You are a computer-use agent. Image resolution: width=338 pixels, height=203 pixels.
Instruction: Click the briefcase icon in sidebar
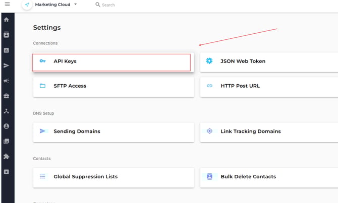click(7, 96)
